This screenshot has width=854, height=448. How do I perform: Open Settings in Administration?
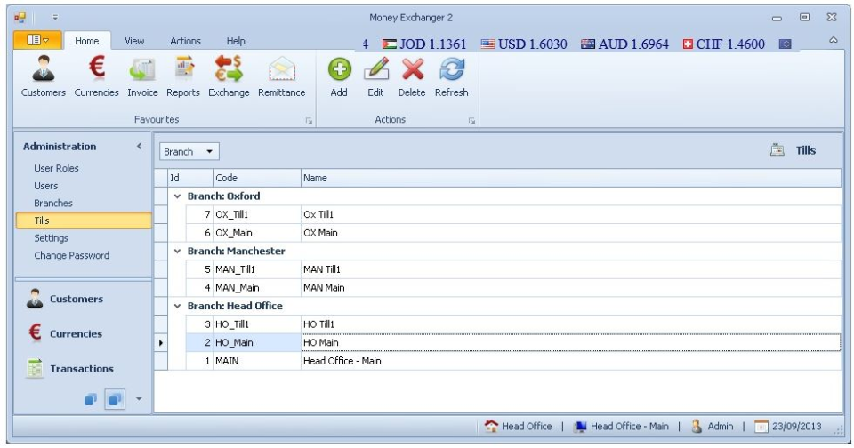(x=52, y=238)
